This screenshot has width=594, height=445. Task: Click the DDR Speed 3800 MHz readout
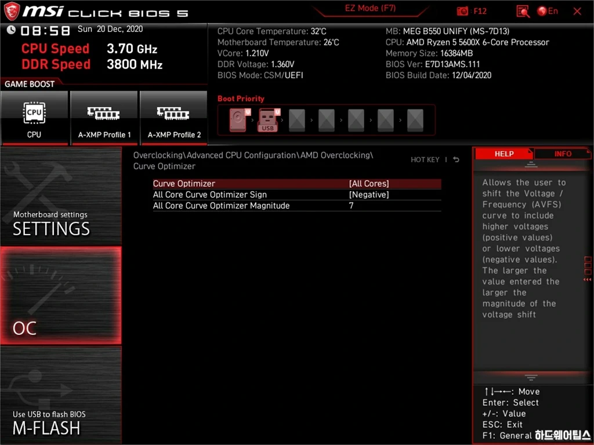92,64
